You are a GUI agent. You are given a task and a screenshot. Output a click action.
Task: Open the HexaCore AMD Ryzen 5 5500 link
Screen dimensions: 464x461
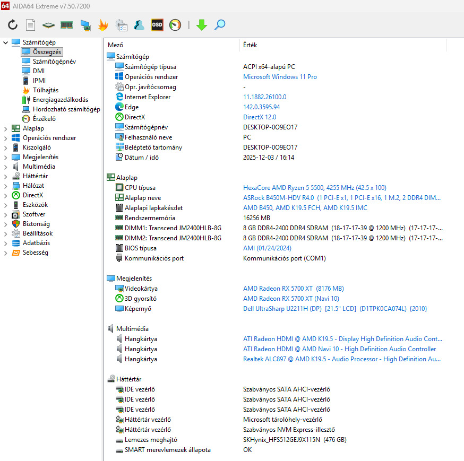[x=315, y=188]
